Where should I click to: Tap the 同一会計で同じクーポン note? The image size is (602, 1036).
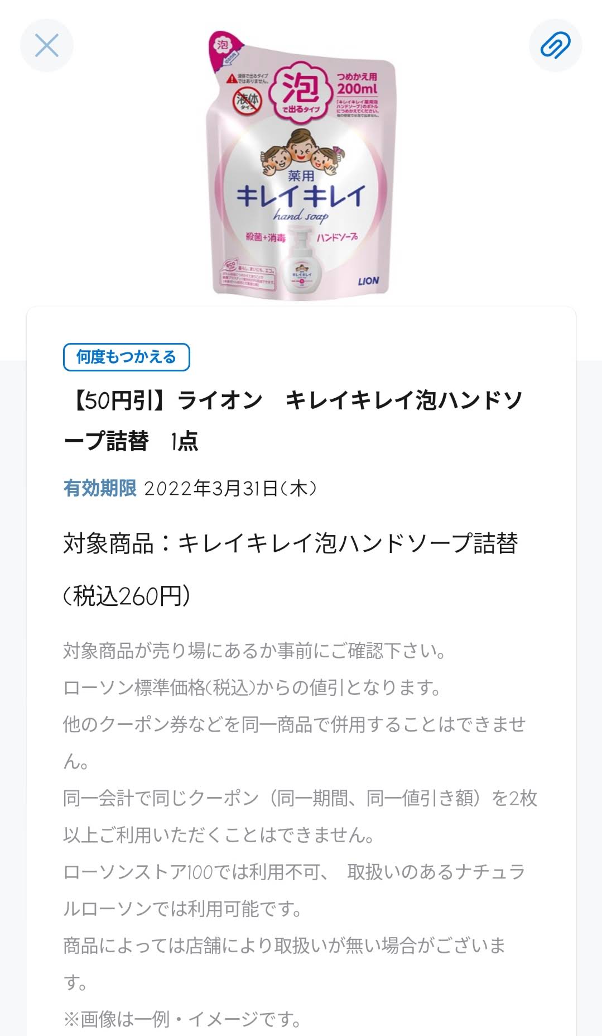pyautogui.click(x=300, y=817)
